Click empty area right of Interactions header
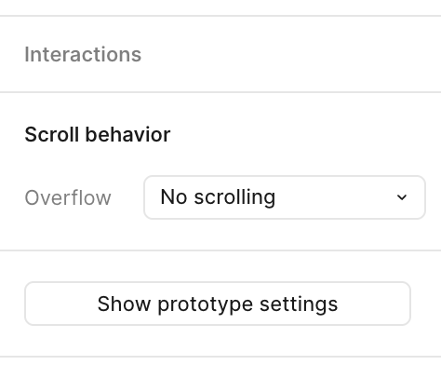 pos(291,55)
